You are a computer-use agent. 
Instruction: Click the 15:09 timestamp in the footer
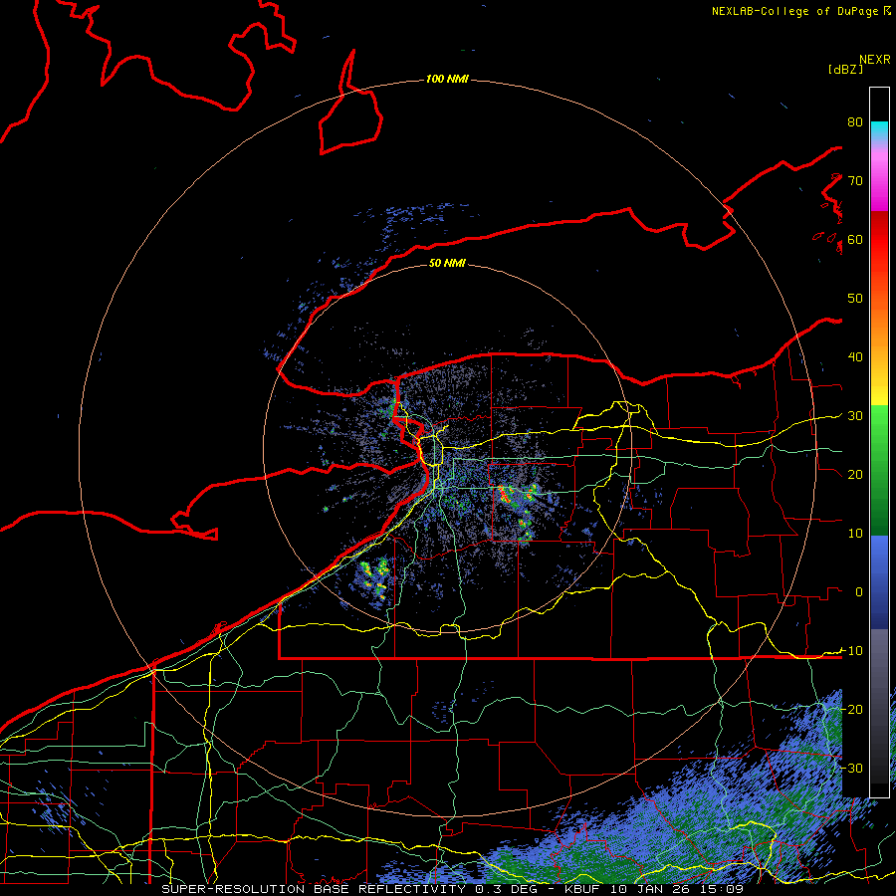(x=723, y=889)
